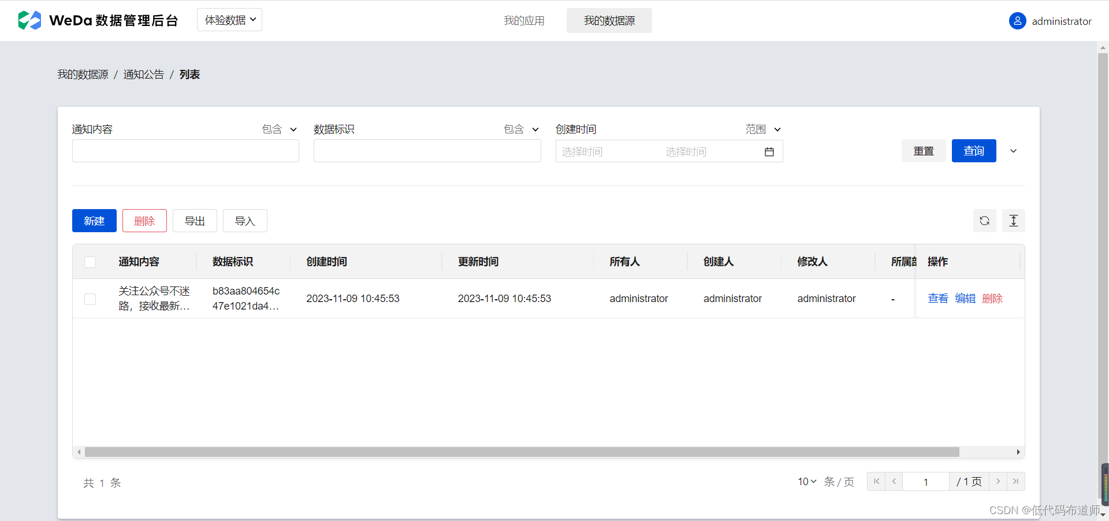Click the 更新时间 column header

click(478, 262)
